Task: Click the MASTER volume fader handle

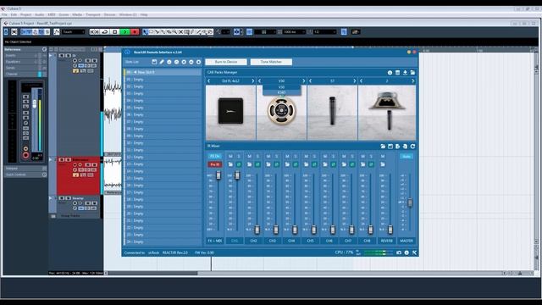Action: pyautogui.click(x=410, y=202)
